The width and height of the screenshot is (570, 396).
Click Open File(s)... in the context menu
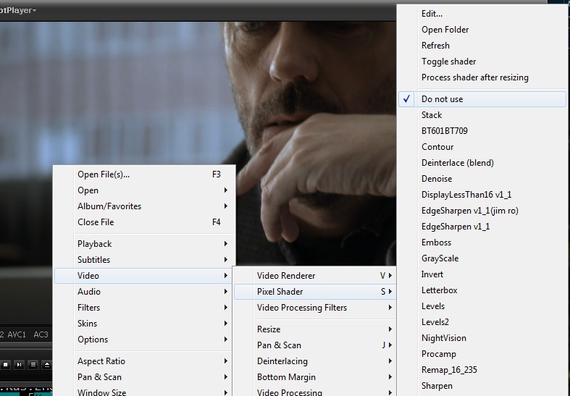[104, 174]
